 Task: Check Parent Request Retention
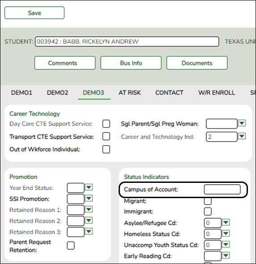(71, 246)
